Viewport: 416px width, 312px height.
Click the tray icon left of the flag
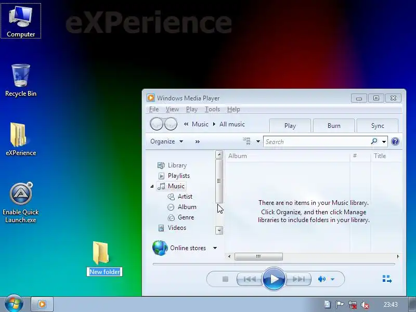328,304
